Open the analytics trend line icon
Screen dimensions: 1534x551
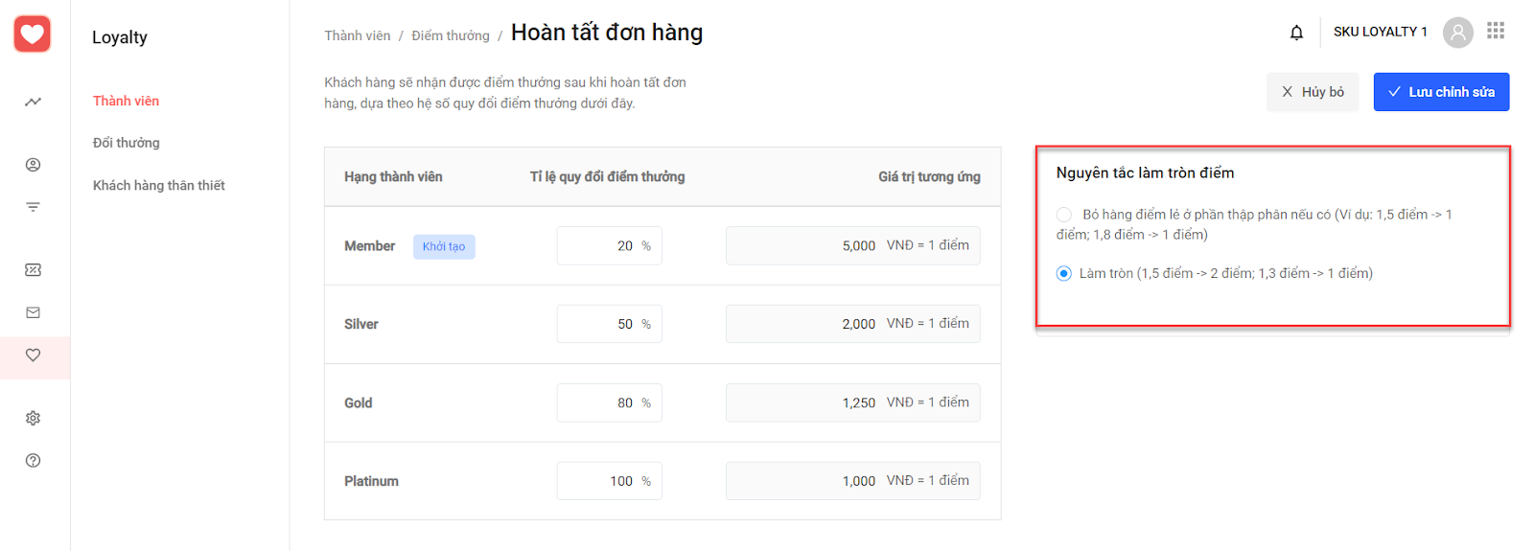click(33, 102)
